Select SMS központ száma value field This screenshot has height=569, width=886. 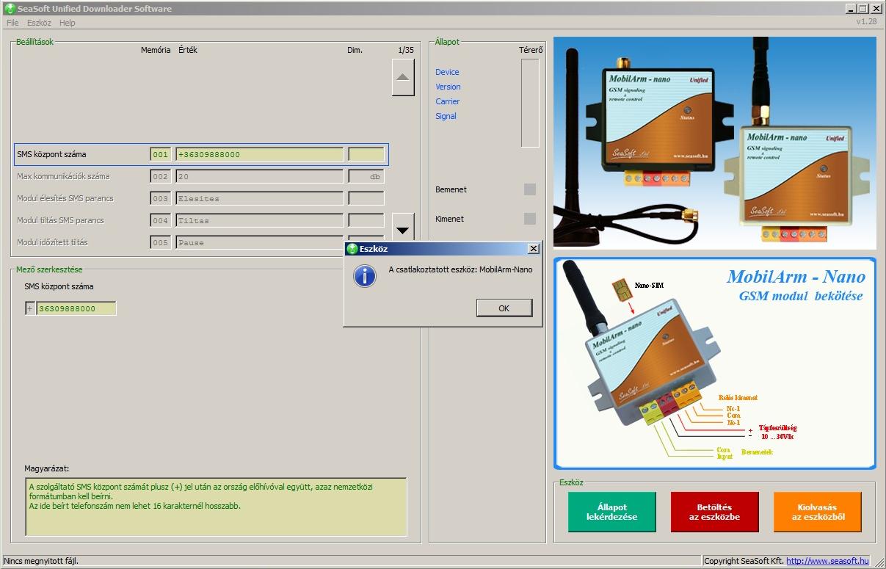click(260, 155)
